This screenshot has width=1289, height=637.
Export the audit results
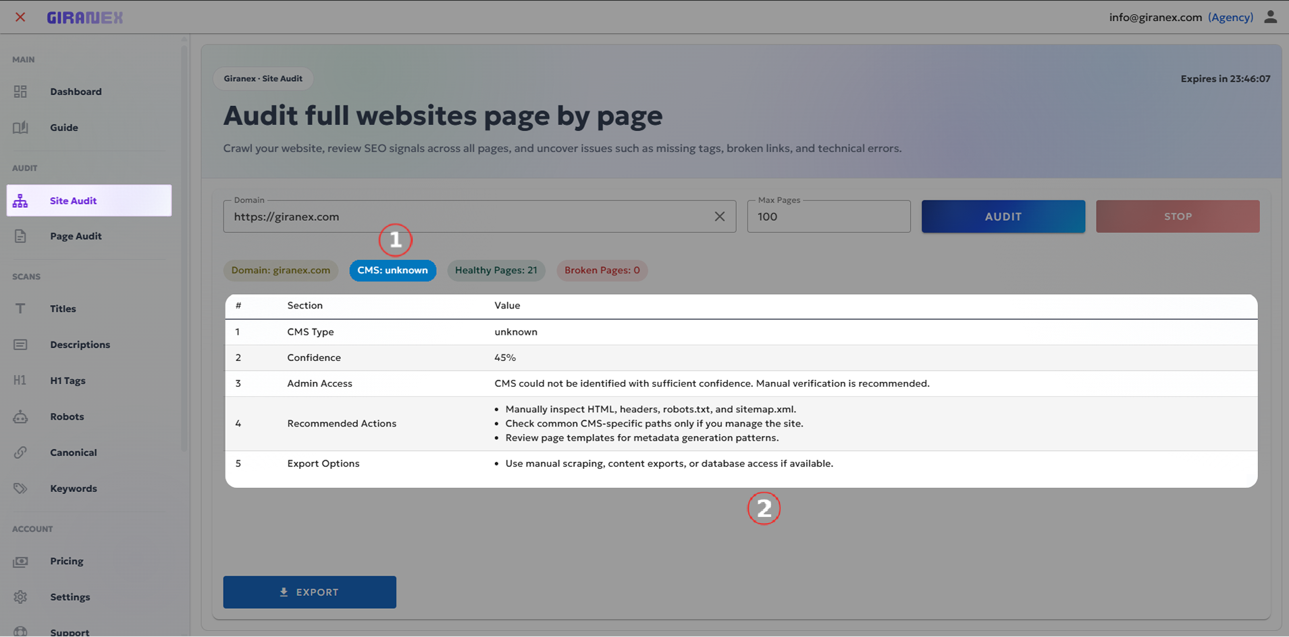[310, 592]
